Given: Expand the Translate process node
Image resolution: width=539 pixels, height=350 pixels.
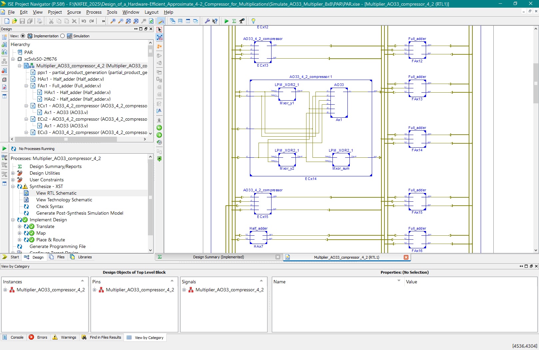Looking at the screenshot, I should pyautogui.click(x=20, y=226).
